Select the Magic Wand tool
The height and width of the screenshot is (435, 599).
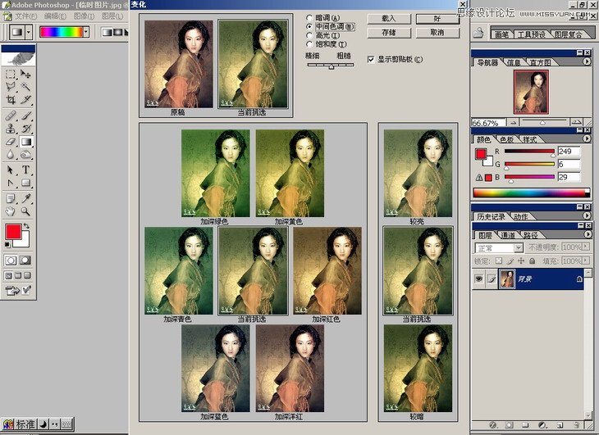point(25,86)
